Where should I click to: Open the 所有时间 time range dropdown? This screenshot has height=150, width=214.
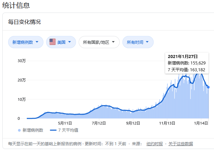138,42
